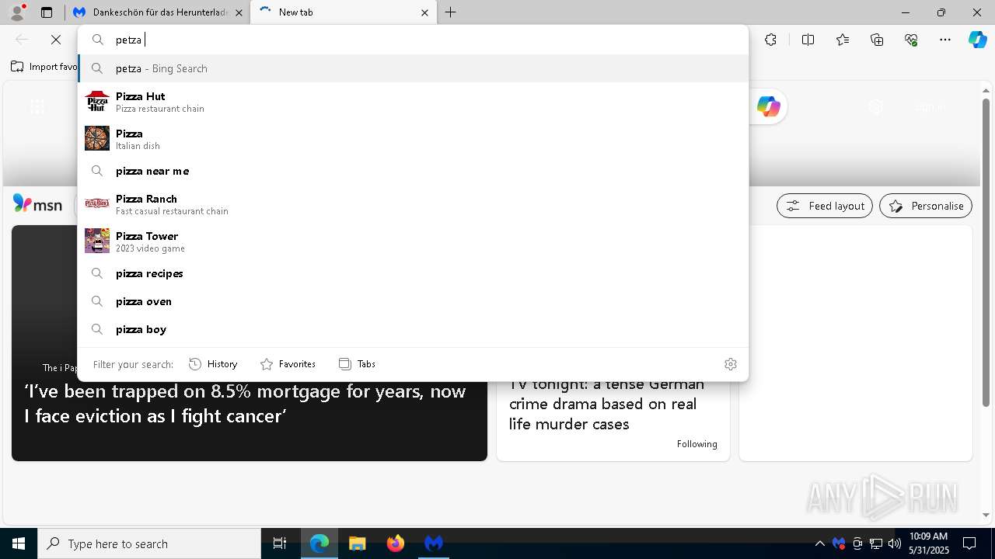Viewport: 995px width, 559px height.
Task: Click the Personalise button
Action: click(926, 206)
